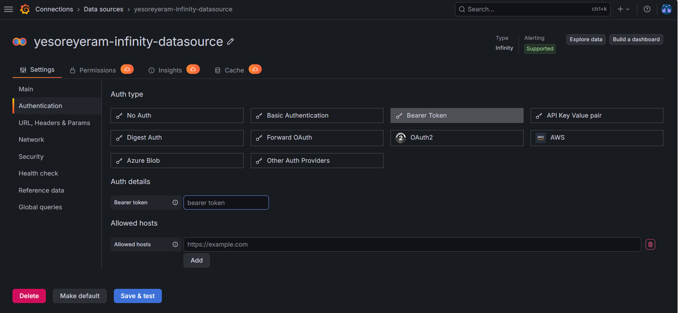Image resolution: width=679 pixels, height=313 pixels.
Task: Click the pencil edit name icon
Action: click(x=230, y=42)
